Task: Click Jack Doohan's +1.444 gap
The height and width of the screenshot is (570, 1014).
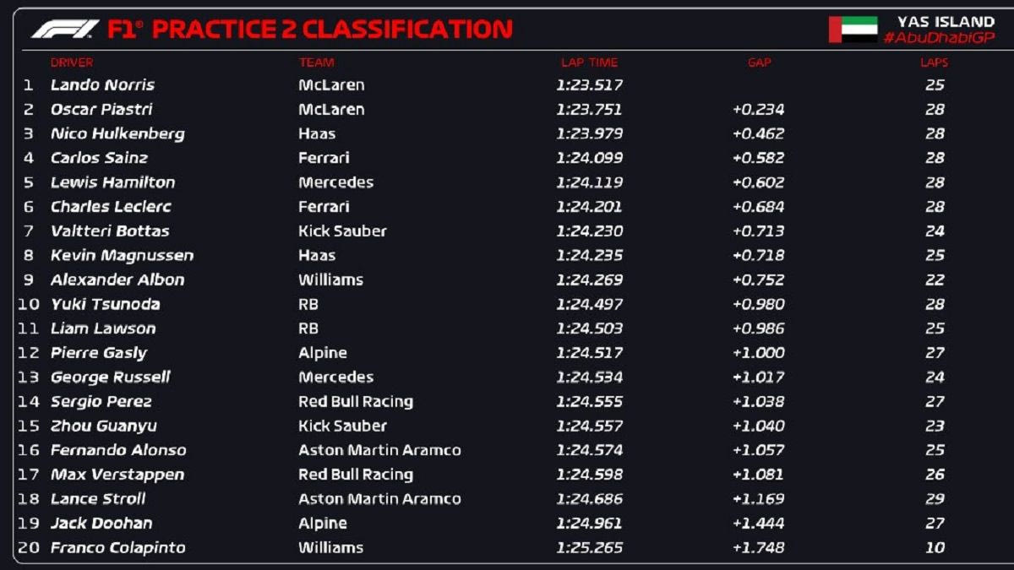Action: [x=758, y=524]
